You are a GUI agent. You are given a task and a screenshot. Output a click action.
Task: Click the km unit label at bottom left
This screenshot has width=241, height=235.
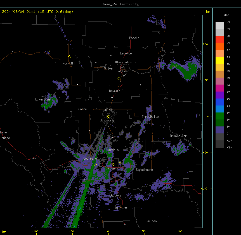pos(4,232)
